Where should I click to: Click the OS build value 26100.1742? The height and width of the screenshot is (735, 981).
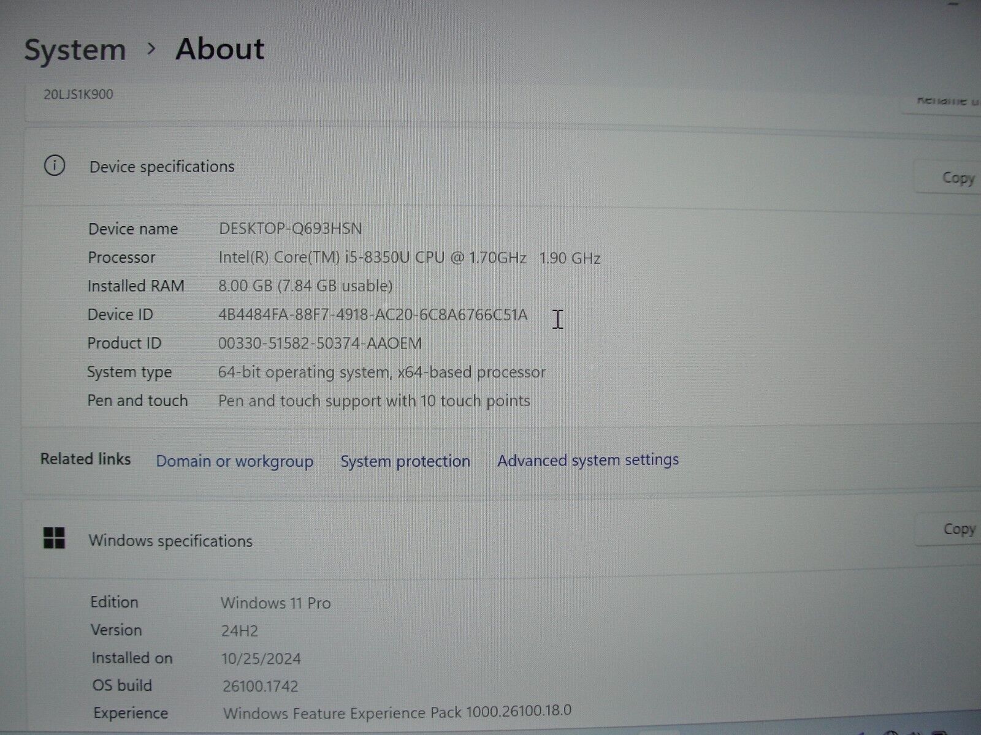coord(261,686)
